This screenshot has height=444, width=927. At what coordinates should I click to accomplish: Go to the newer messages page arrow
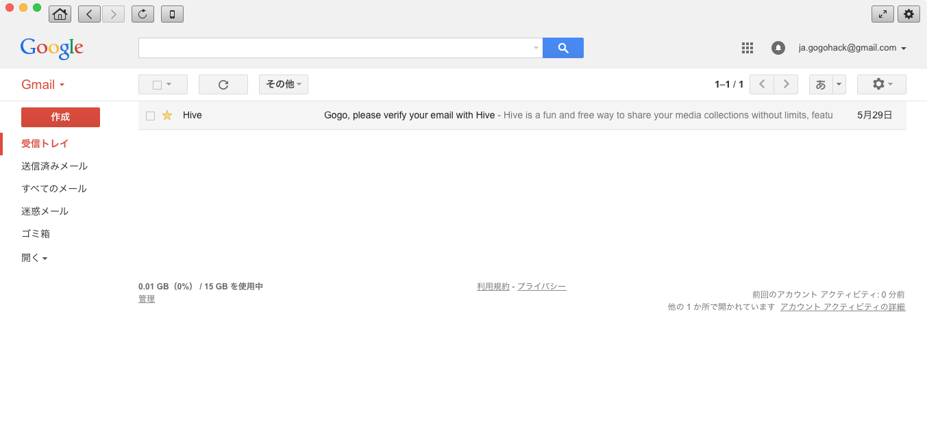(762, 84)
